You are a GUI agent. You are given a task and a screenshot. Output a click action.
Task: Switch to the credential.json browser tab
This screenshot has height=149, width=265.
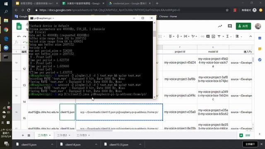point(130,3)
